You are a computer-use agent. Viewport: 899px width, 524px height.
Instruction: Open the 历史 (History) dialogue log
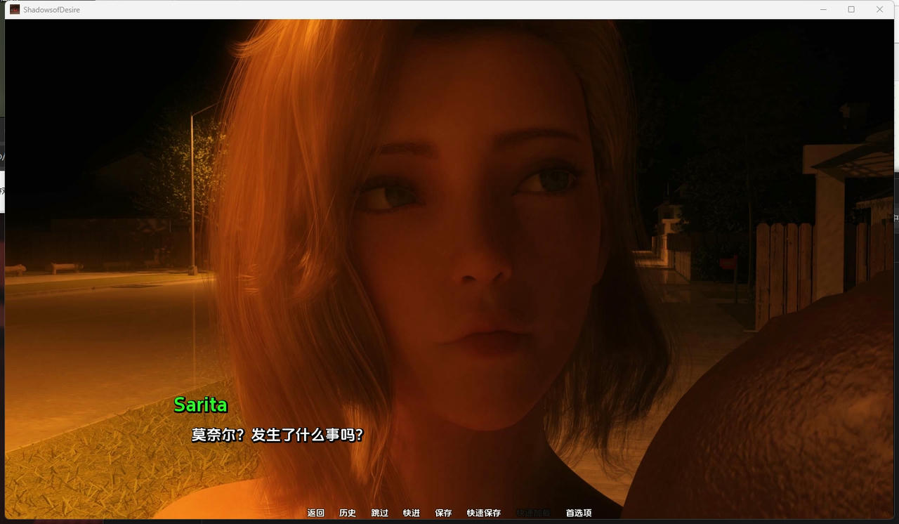point(348,513)
